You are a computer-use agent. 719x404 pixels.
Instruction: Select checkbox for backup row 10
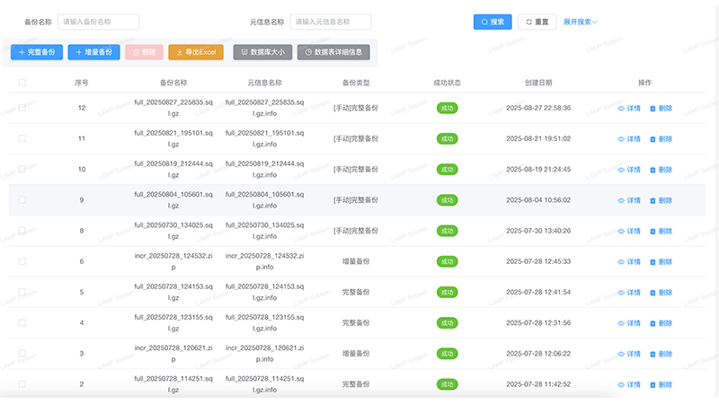coord(22,169)
